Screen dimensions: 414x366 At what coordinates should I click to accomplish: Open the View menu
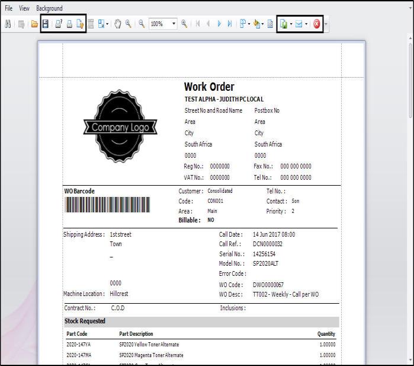click(24, 8)
